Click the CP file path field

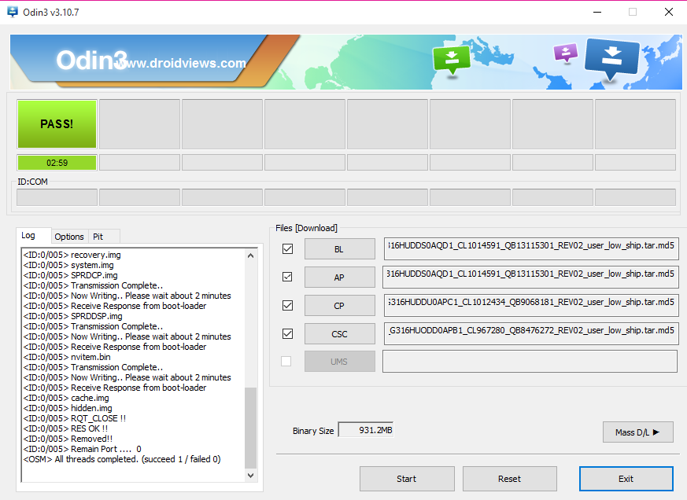click(531, 306)
